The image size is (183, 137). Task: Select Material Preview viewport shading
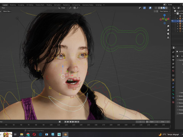pos(164,8)
